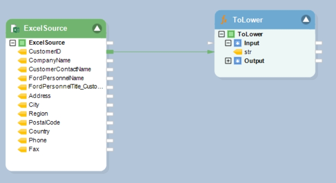Click the output port beside City

pos(110,105)
